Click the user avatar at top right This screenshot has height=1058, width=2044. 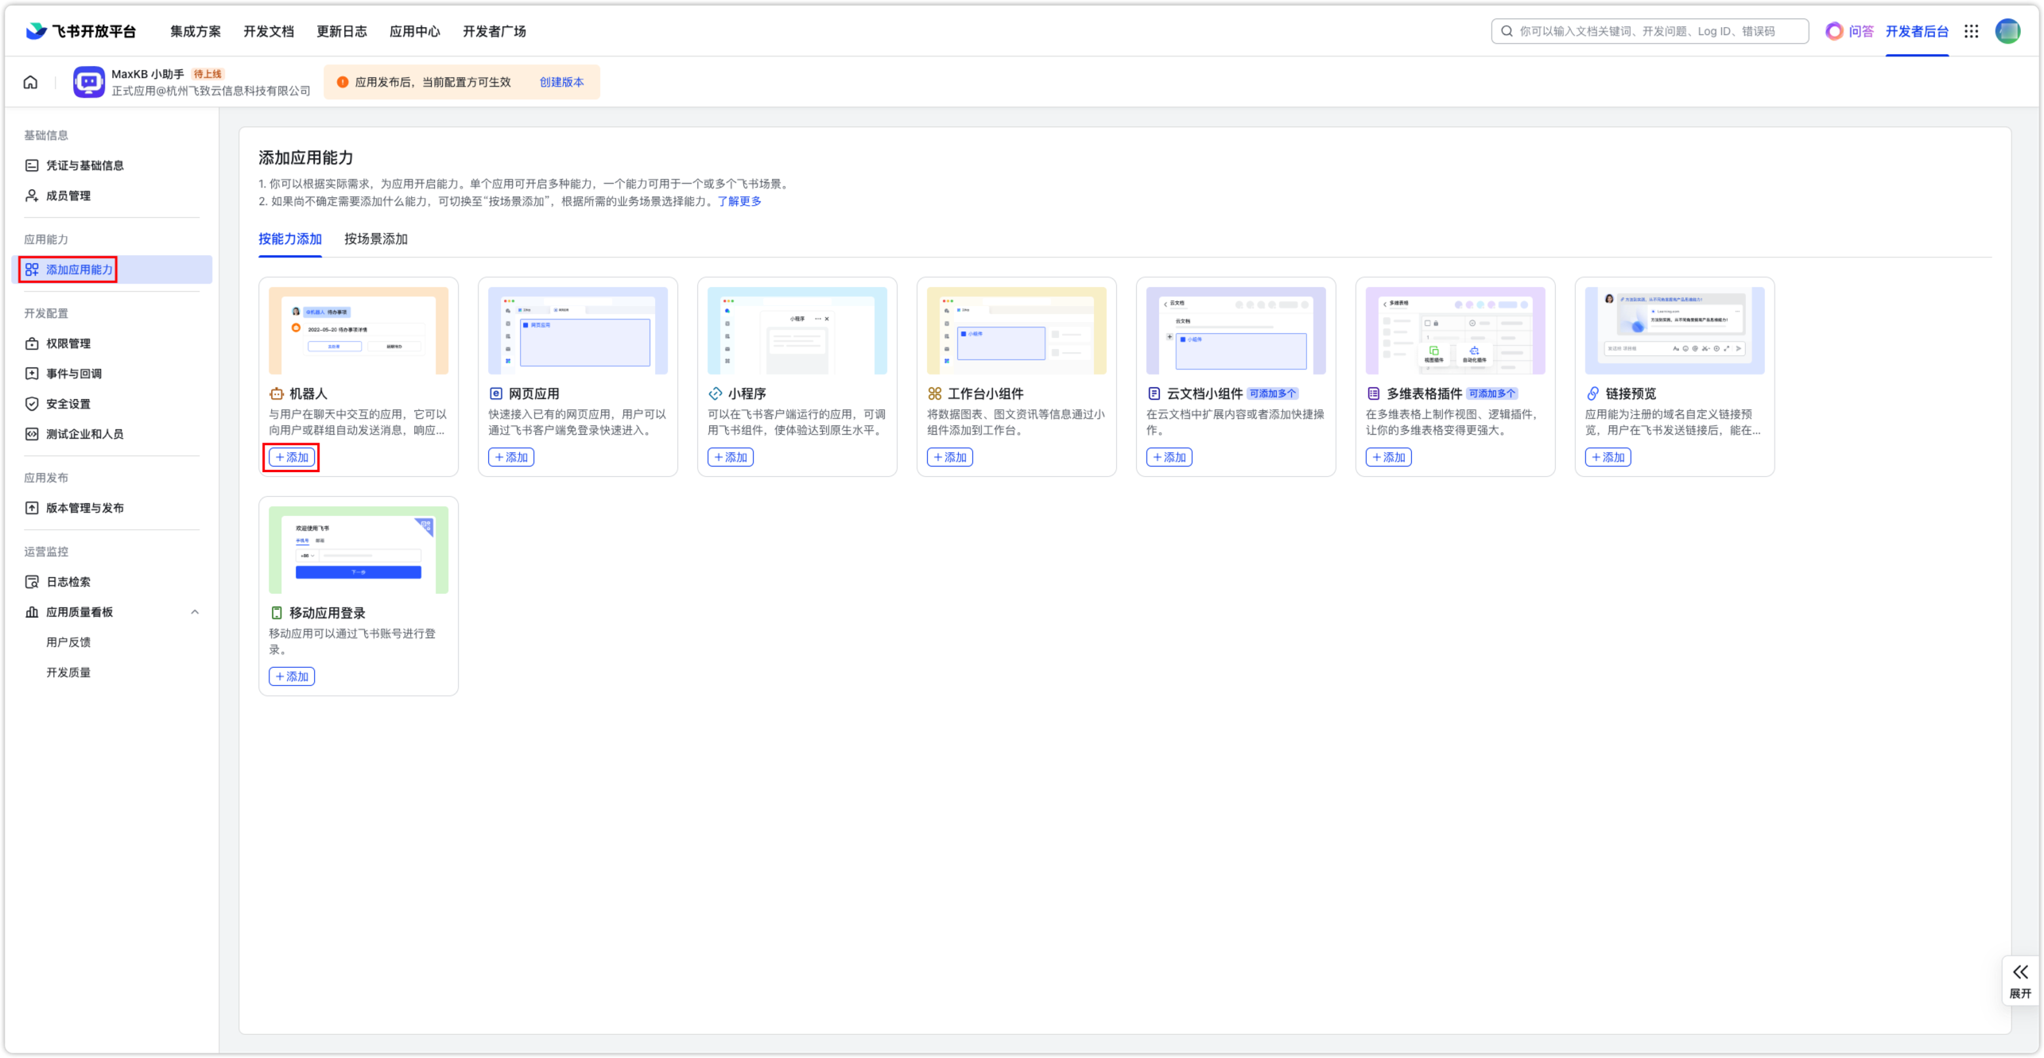2007,31
